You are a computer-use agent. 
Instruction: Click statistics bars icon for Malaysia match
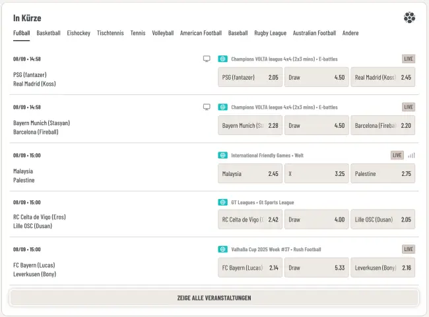point(412,156)
